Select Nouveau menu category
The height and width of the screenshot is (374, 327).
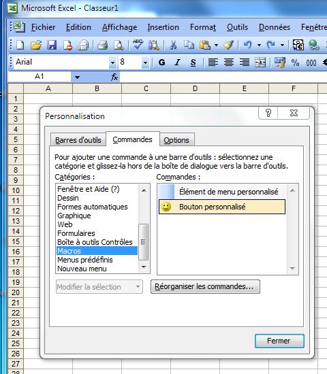click(97, 269)
